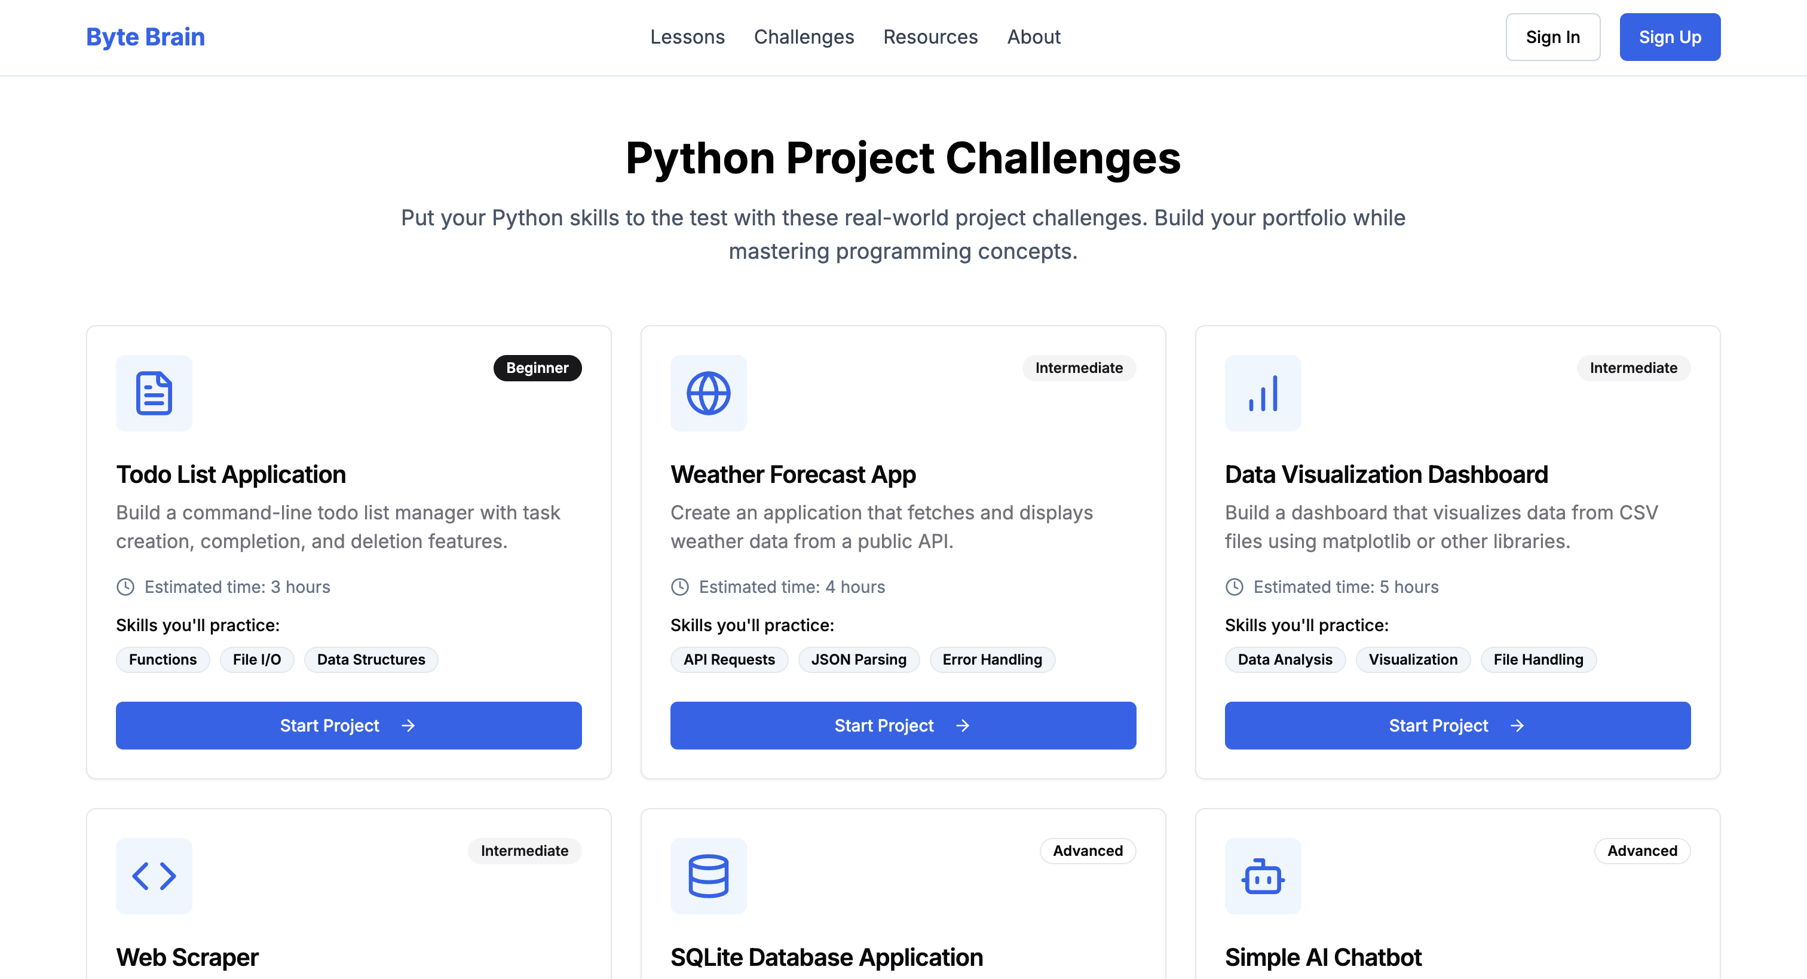Start the Data Visualization Dashboard project
Viewport: 1807px width, 979px height.
point(1457,725)
